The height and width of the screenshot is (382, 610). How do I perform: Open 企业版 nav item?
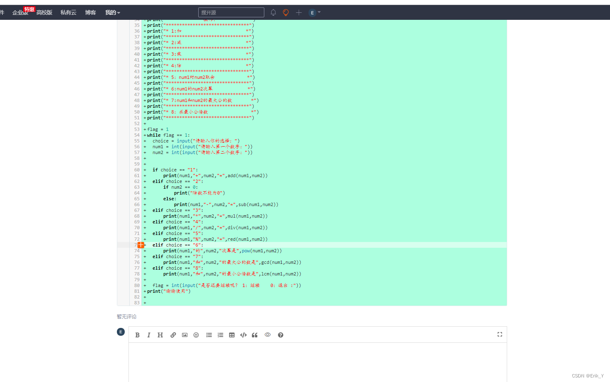coord(20,12)
